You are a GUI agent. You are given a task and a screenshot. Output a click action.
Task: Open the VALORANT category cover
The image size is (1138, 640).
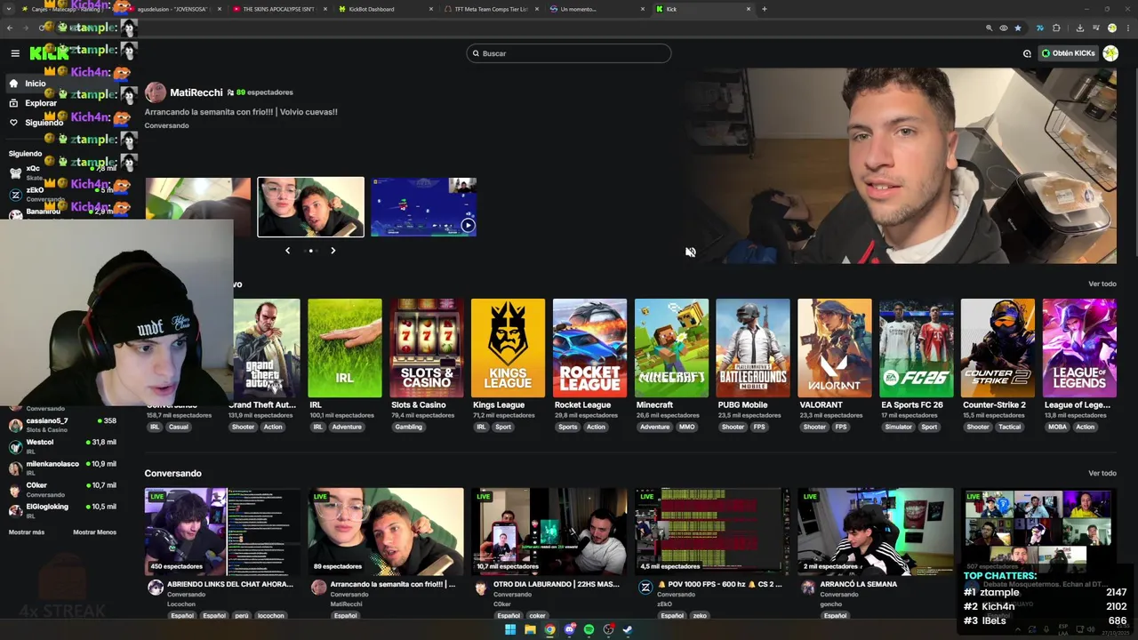(835, 348)
